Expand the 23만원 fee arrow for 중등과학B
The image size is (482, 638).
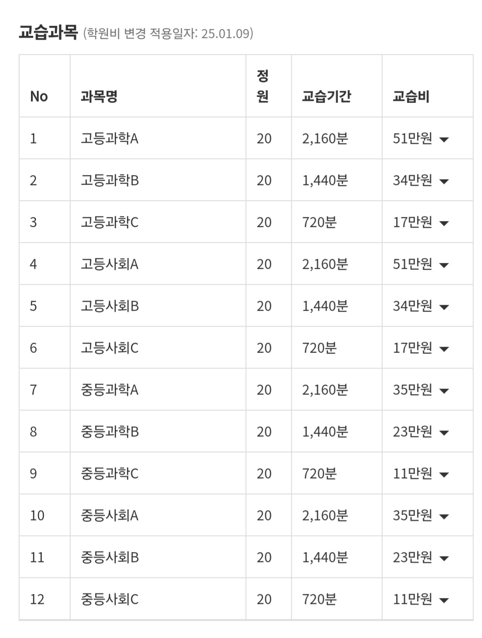[x=444, y=433]
